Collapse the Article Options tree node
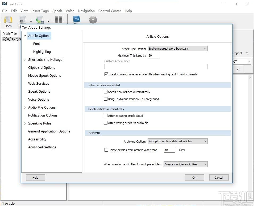 tap(25, 36)
